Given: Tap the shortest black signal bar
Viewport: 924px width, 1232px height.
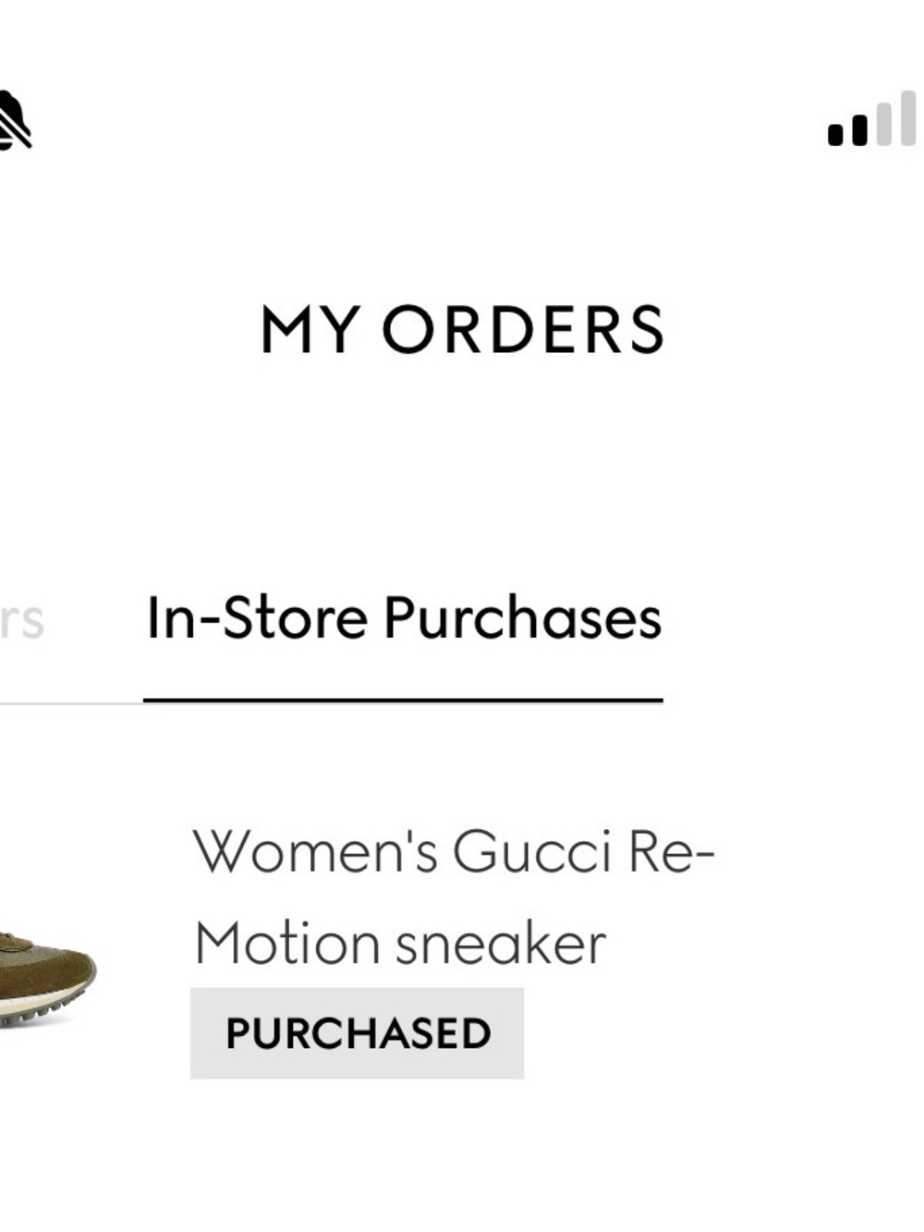Looking at the screenshot, I should tap(835, 135).
